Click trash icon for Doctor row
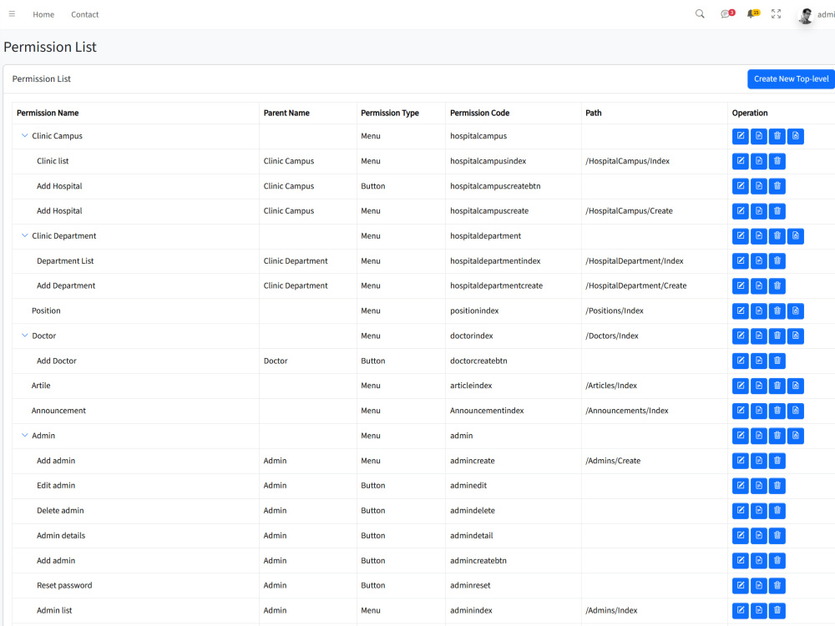Viewport: 835px width, 626px height. point(777,336)
